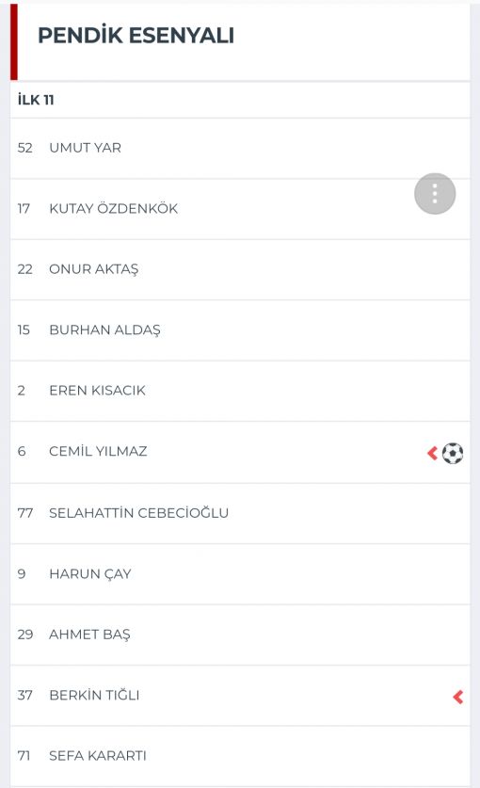This screenshot has height=788, width=480.
Task: Select Selahattin Cebecioğlu from lineup
Action: click(240, 514)
